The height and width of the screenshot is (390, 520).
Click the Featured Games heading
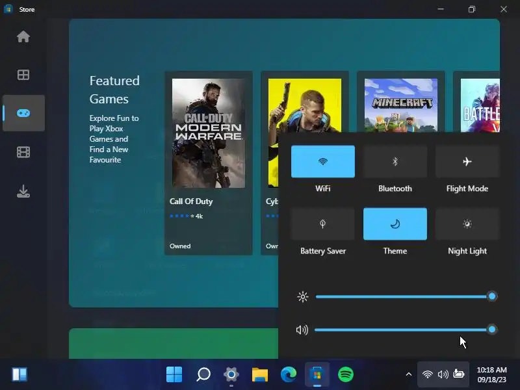(x=114, y=90)
